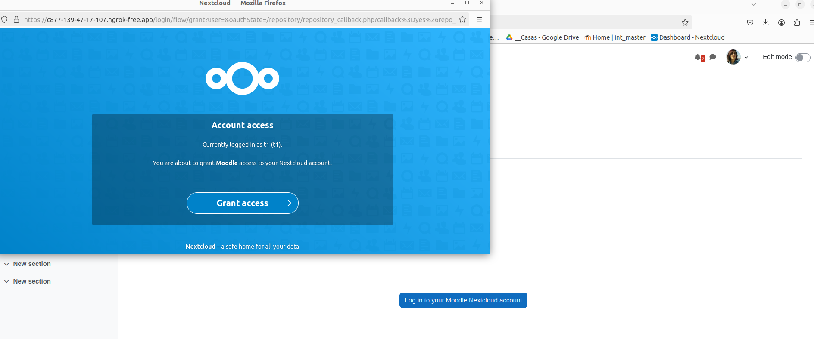Collapse the first New section item
814x339 pixels.
(6, 264)
